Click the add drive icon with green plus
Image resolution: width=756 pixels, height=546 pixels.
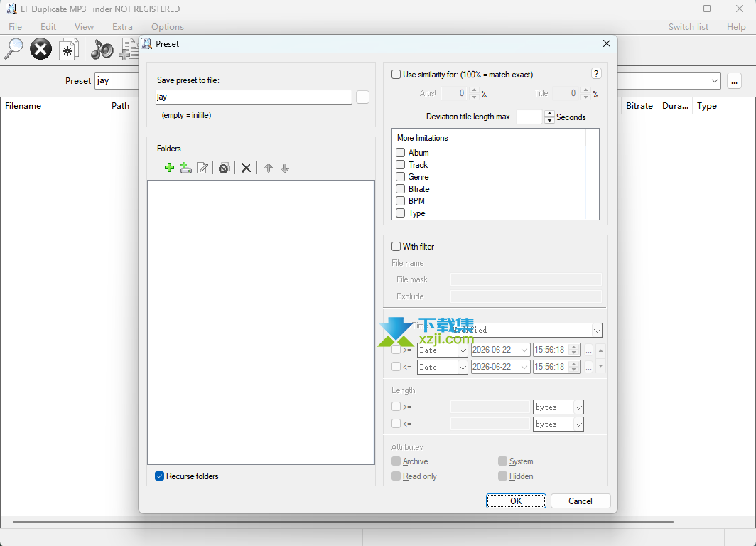[185, 168]
